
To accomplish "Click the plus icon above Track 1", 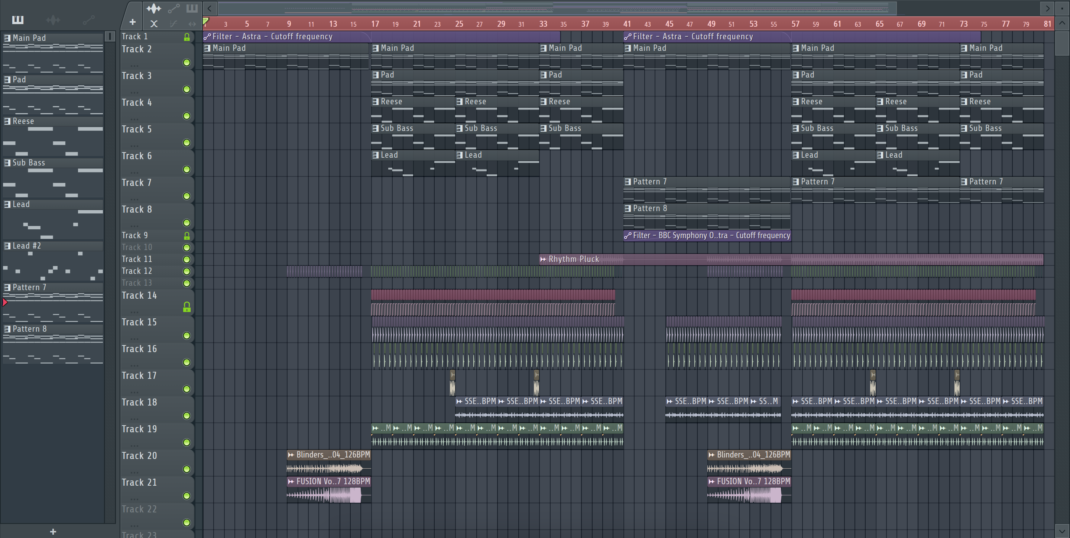I will [x=133, y=22].
